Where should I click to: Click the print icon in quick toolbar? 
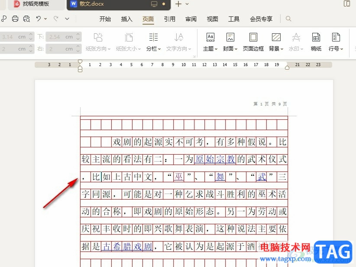click(x=15, y=19)
